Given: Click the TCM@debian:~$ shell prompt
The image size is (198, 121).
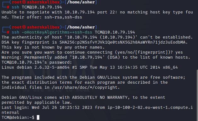Looking at the screenshot, I should (x=18, y=118).
